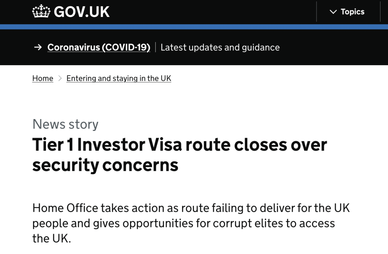Click the 'Latest updates and guidance' text
Screen dimensions: 388x254
click(x=220, y=47)
